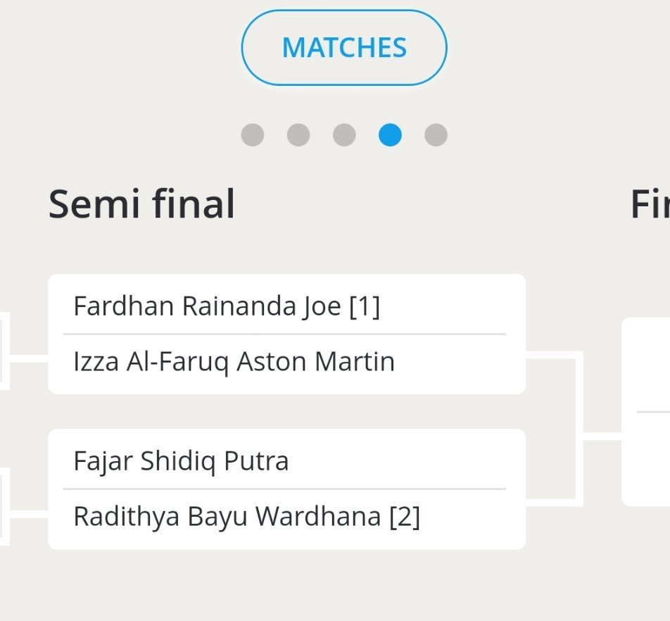Select Izza Al-Faruq Aston Martin
Screen dimensions: 670x621
[234, 362]
